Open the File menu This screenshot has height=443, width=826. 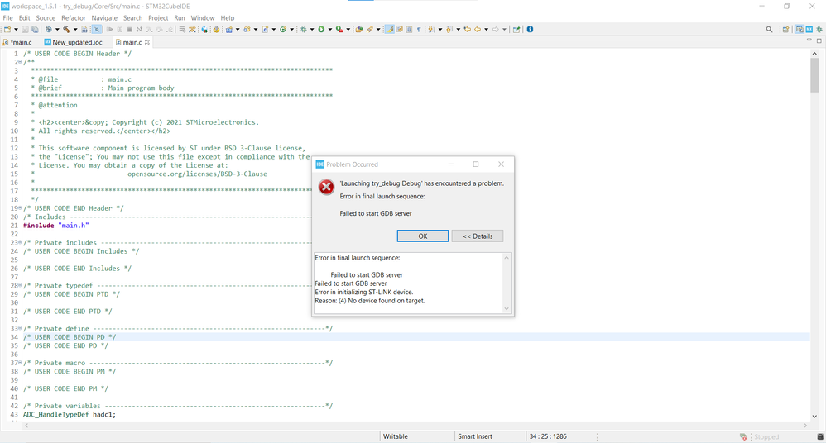[8, 18]
